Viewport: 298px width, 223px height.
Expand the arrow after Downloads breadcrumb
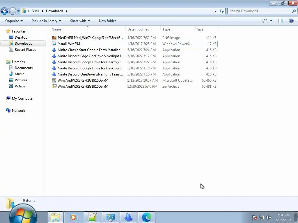point(67,11)
